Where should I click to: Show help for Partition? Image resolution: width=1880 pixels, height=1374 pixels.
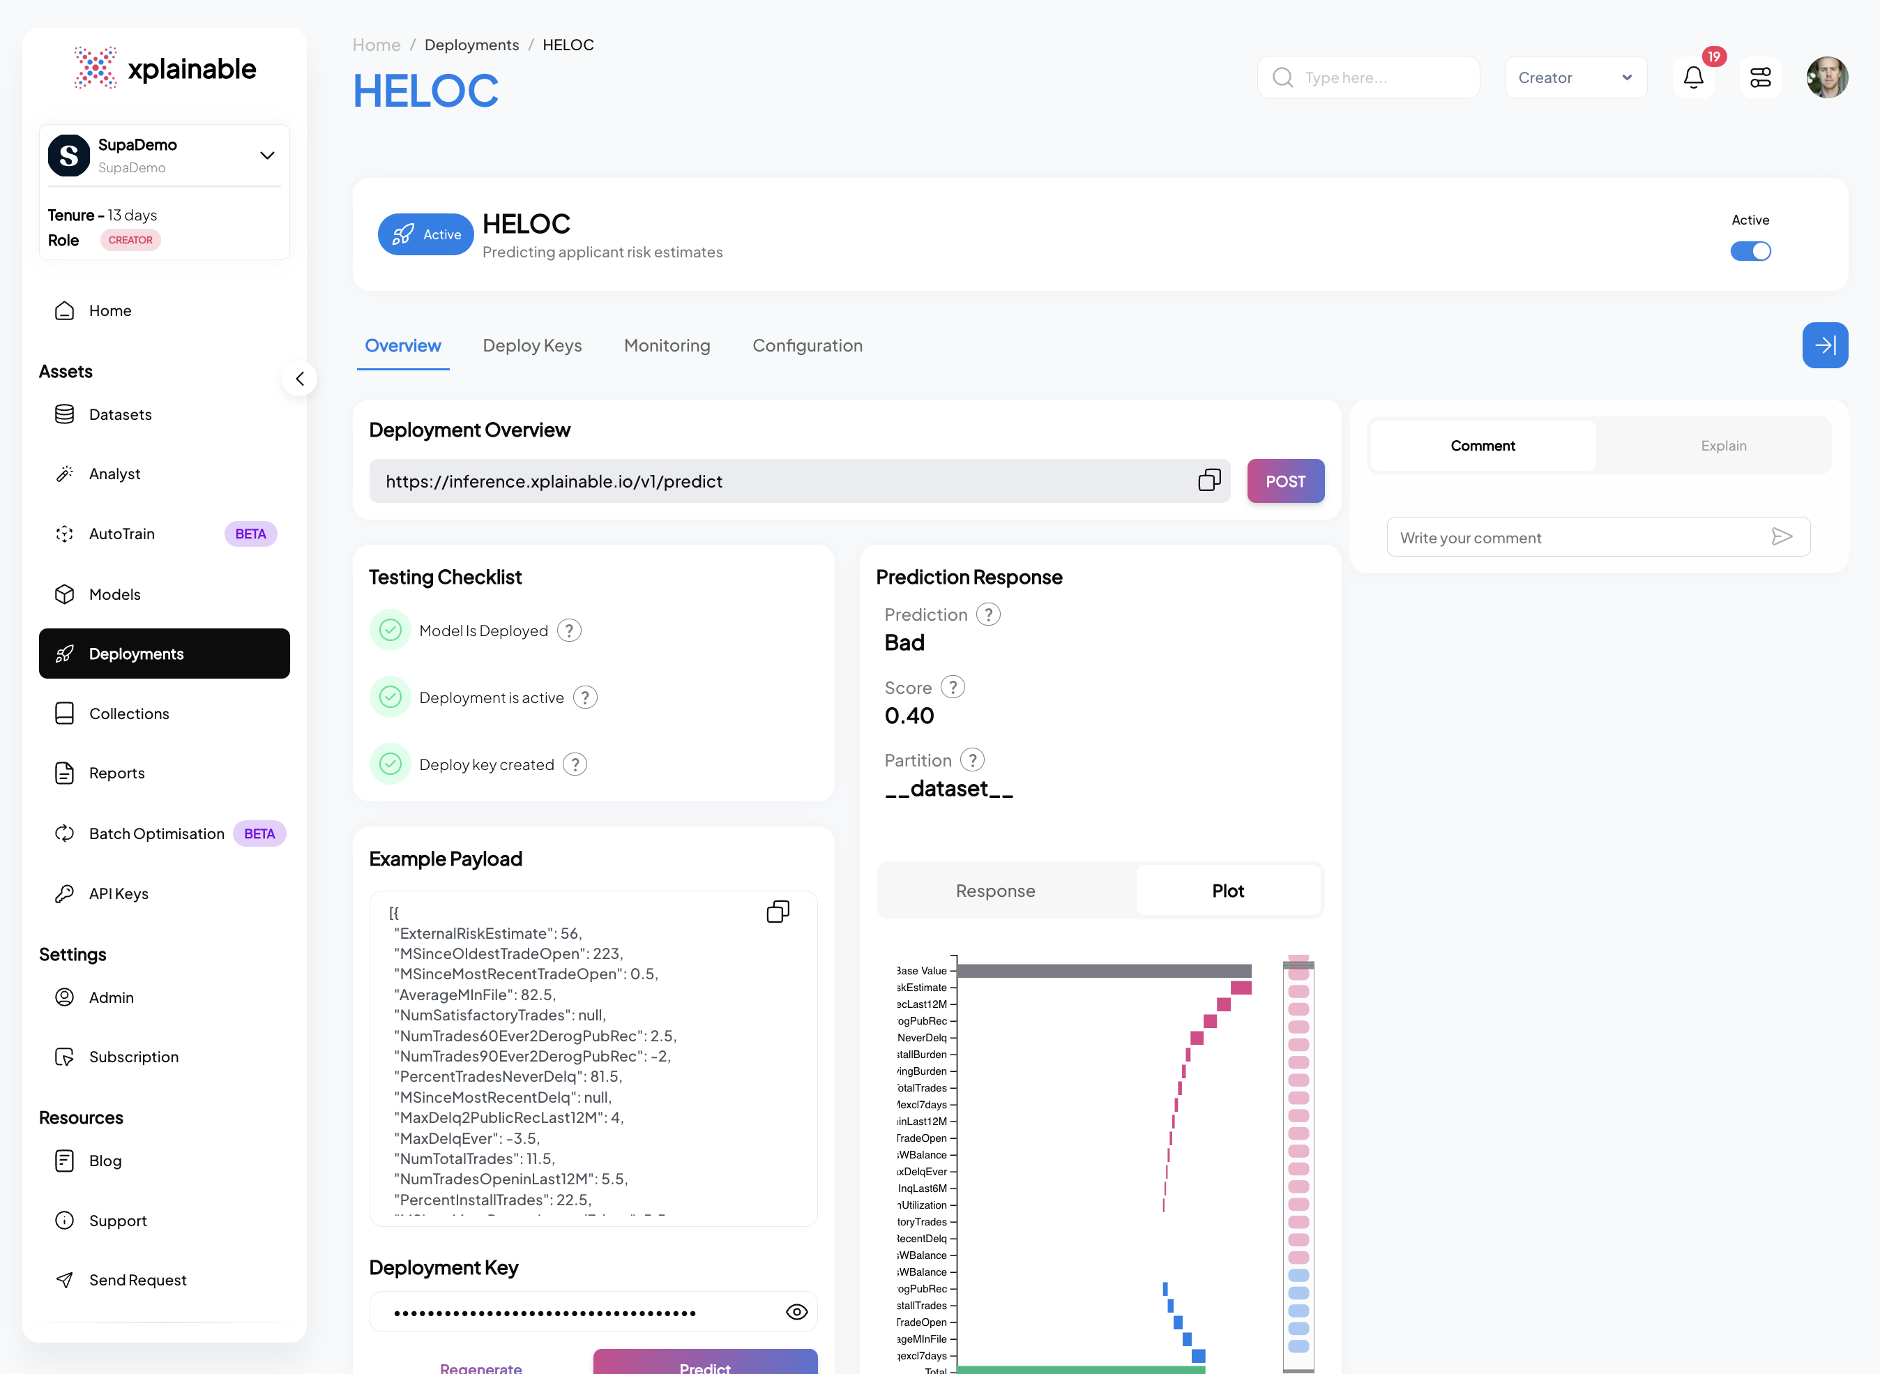[x=972, y=760]
